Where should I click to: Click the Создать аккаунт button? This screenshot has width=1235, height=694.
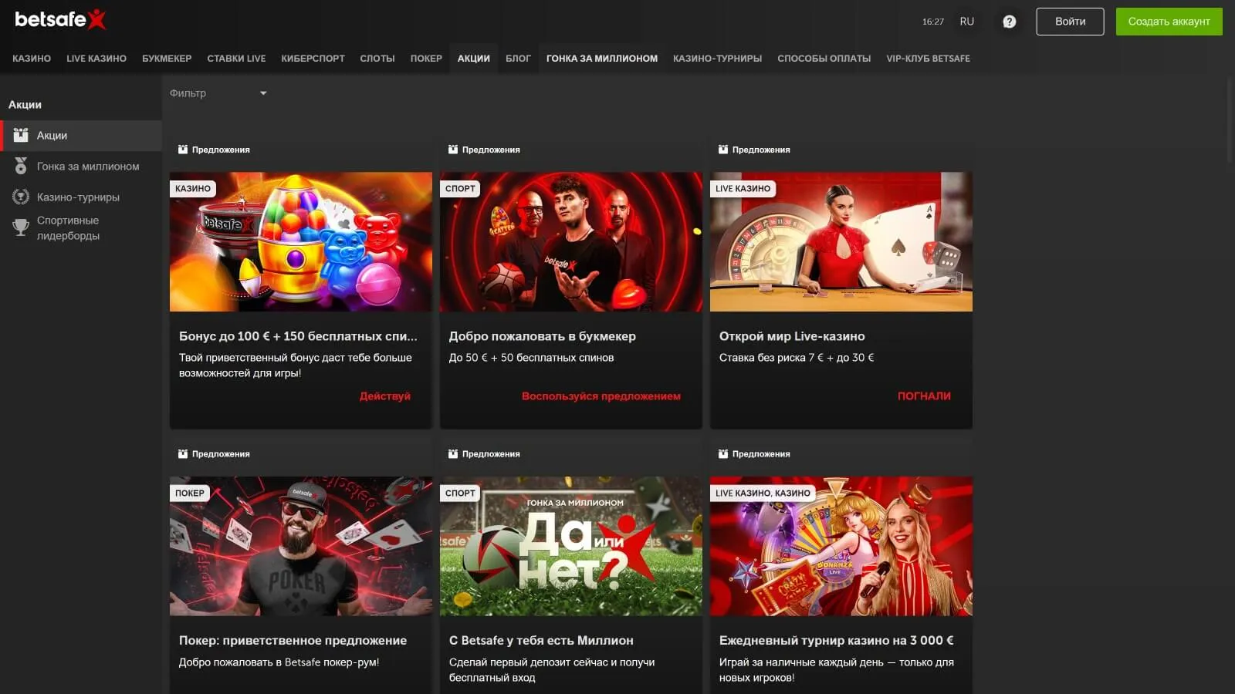[1169, 22]
